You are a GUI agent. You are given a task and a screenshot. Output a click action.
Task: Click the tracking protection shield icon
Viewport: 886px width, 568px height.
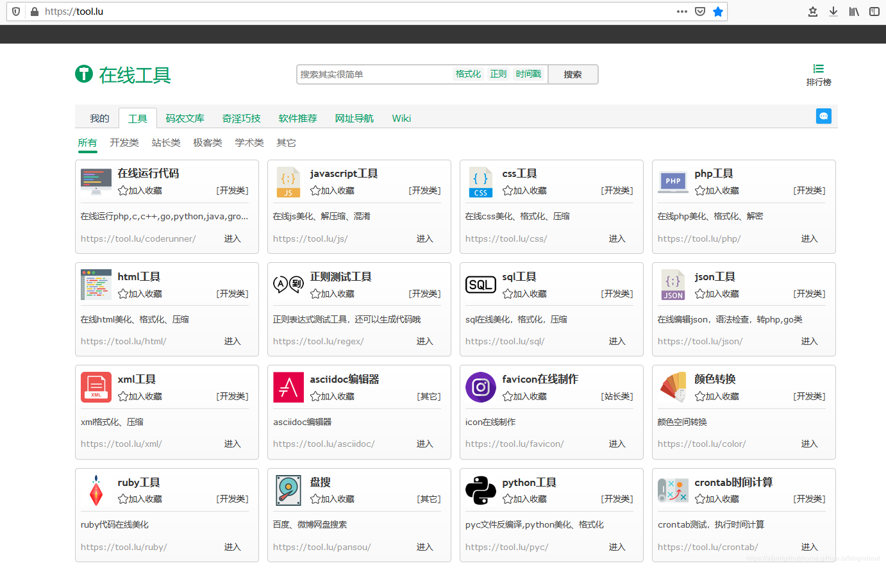[x=16, y=12]
